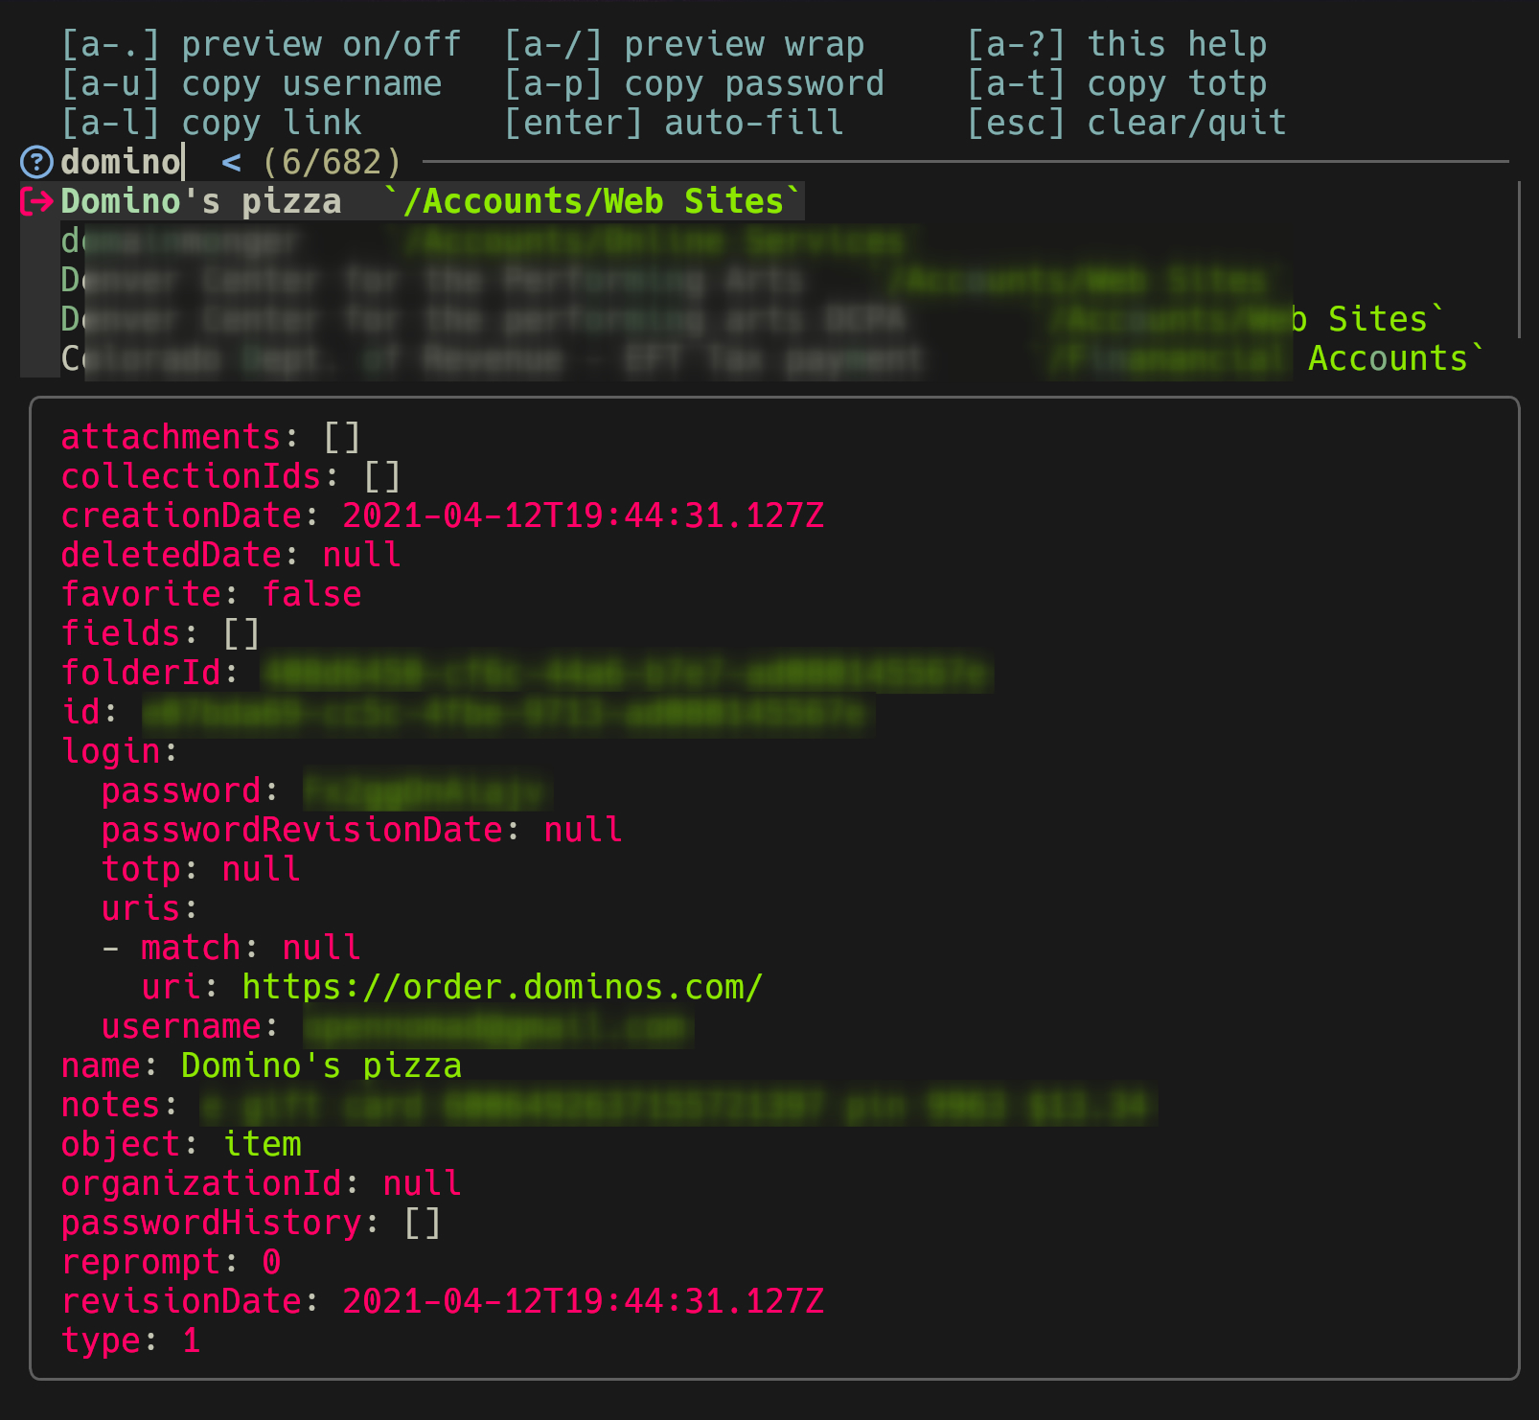Click the '[enter] auto-fill' shortcut hint

pyautogui.click(x=674, y=123)
